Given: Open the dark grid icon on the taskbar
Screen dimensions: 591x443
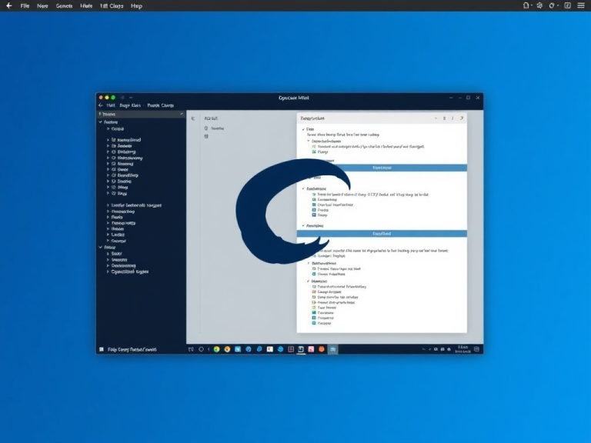Looking at the screenshot, I should click(291, 349).
